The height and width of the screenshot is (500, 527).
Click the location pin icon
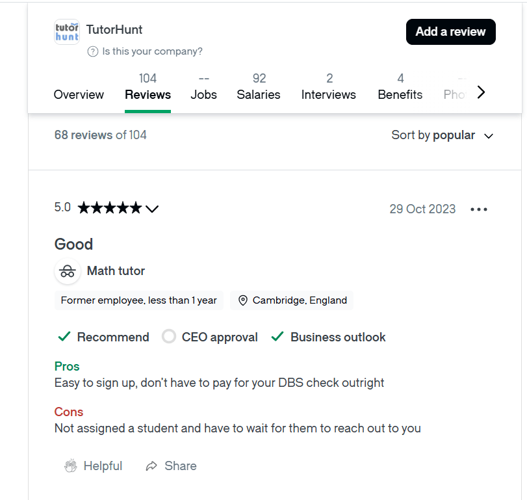[243, 300]
